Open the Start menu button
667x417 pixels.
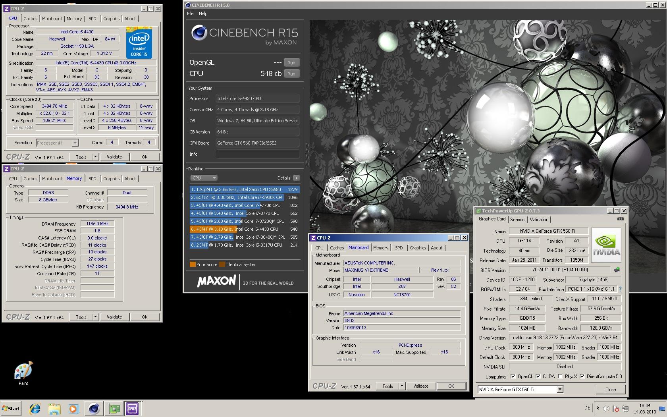point(11,409)
